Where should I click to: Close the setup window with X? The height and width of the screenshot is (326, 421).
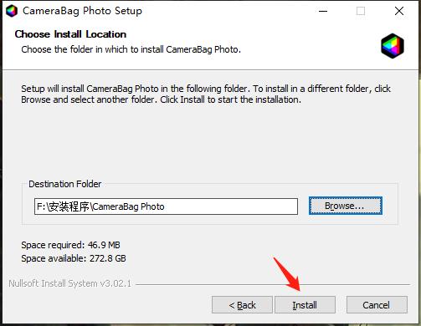coord(399,11)
